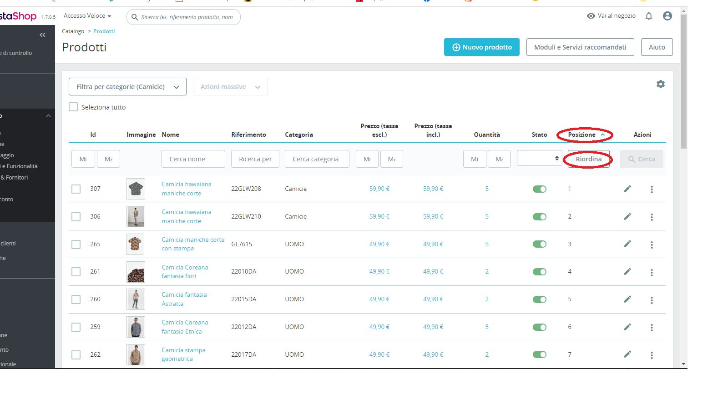Click the vertical page scrollbar
Viewport: 728px width, 409px height.
point(683,82)
